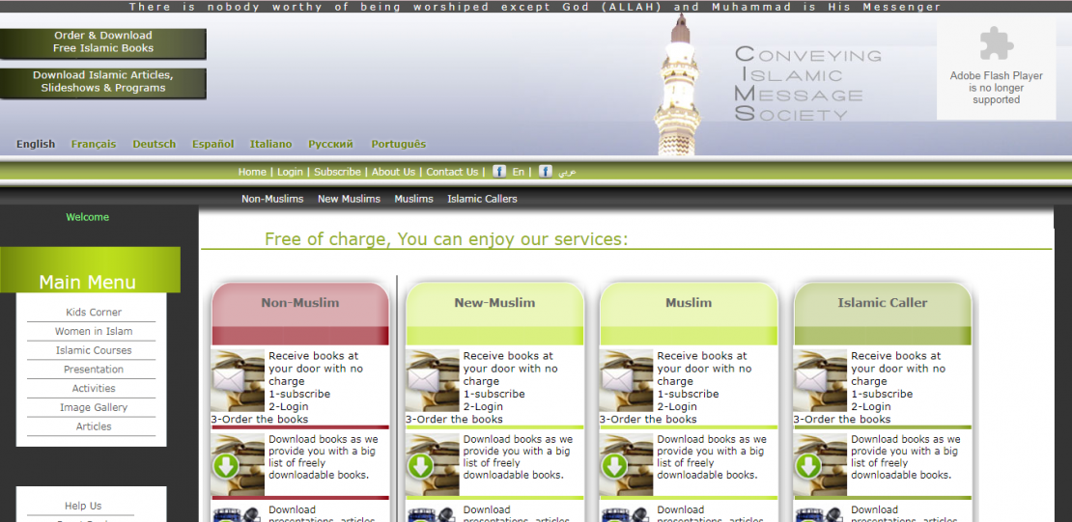The width and height of the screenshot is (1072, 522).
Task: Click the green download arrow under Muslim
Action: point(614,466)
